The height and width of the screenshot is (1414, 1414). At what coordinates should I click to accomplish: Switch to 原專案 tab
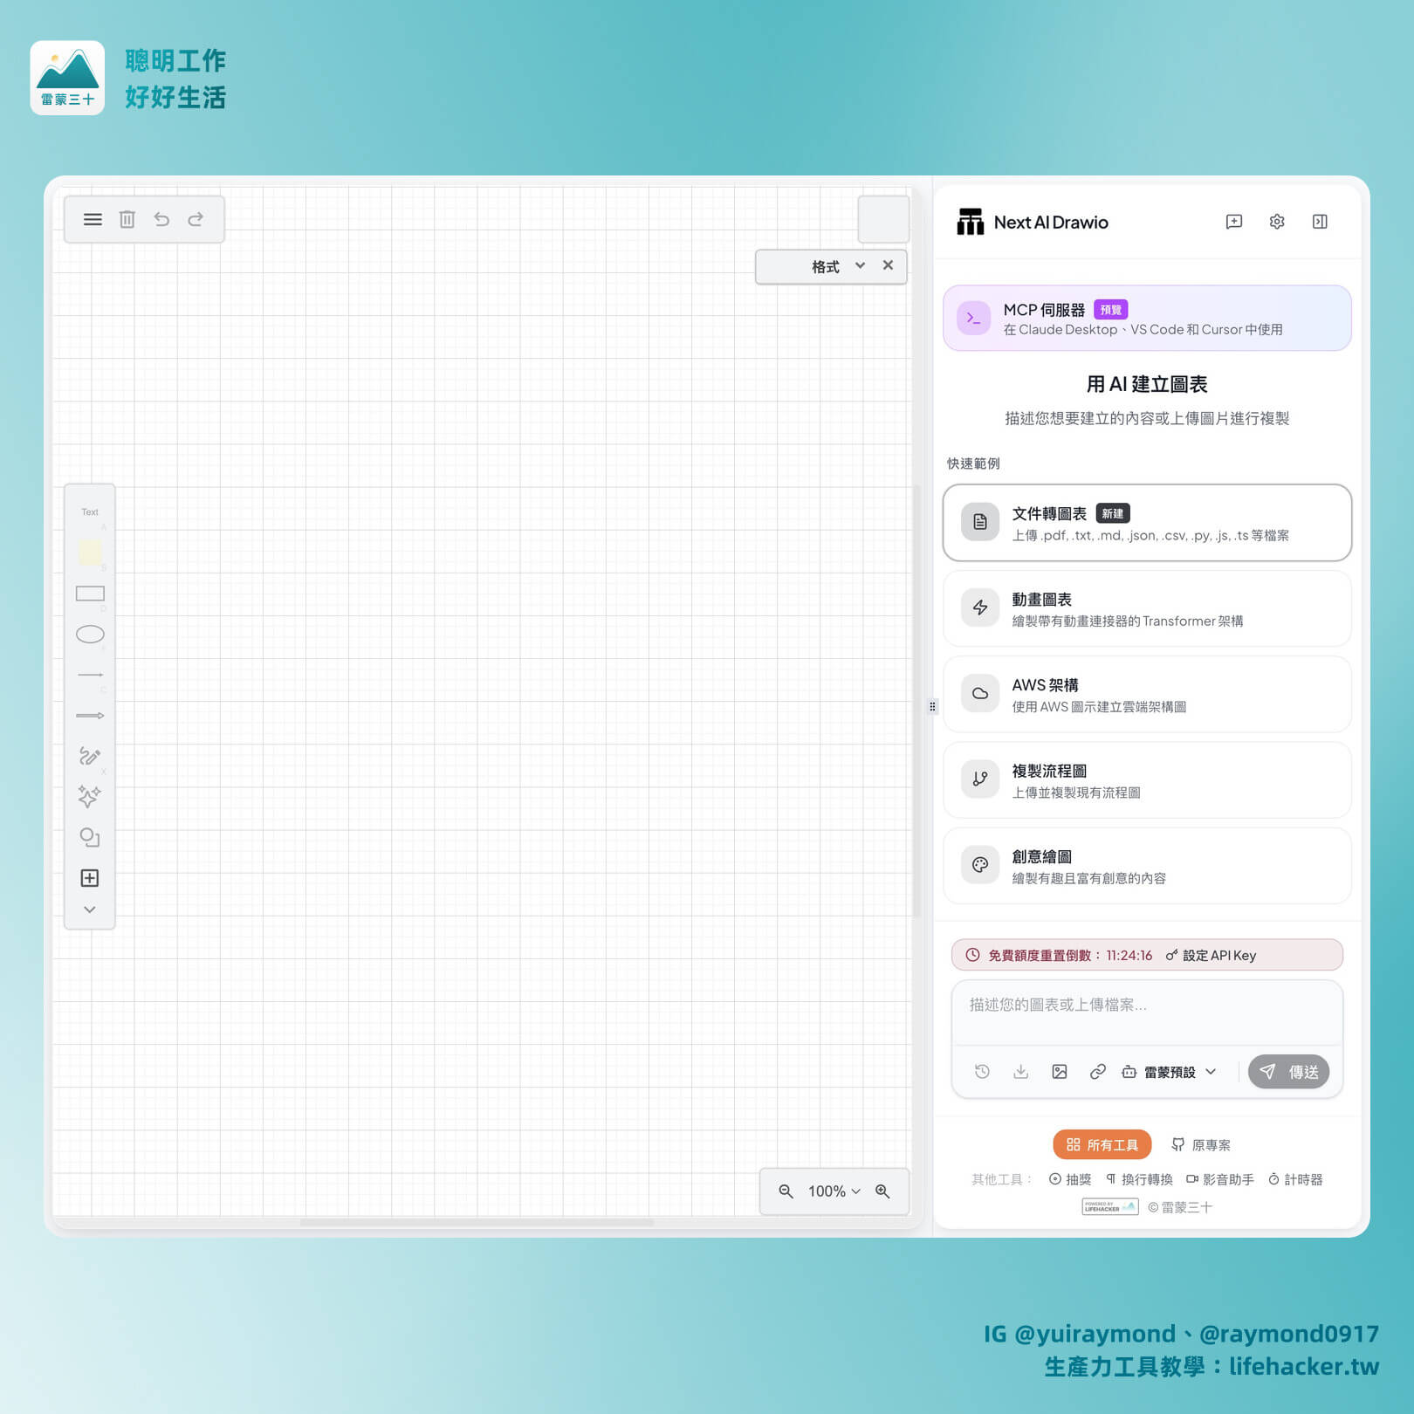click(1202, 1144)
